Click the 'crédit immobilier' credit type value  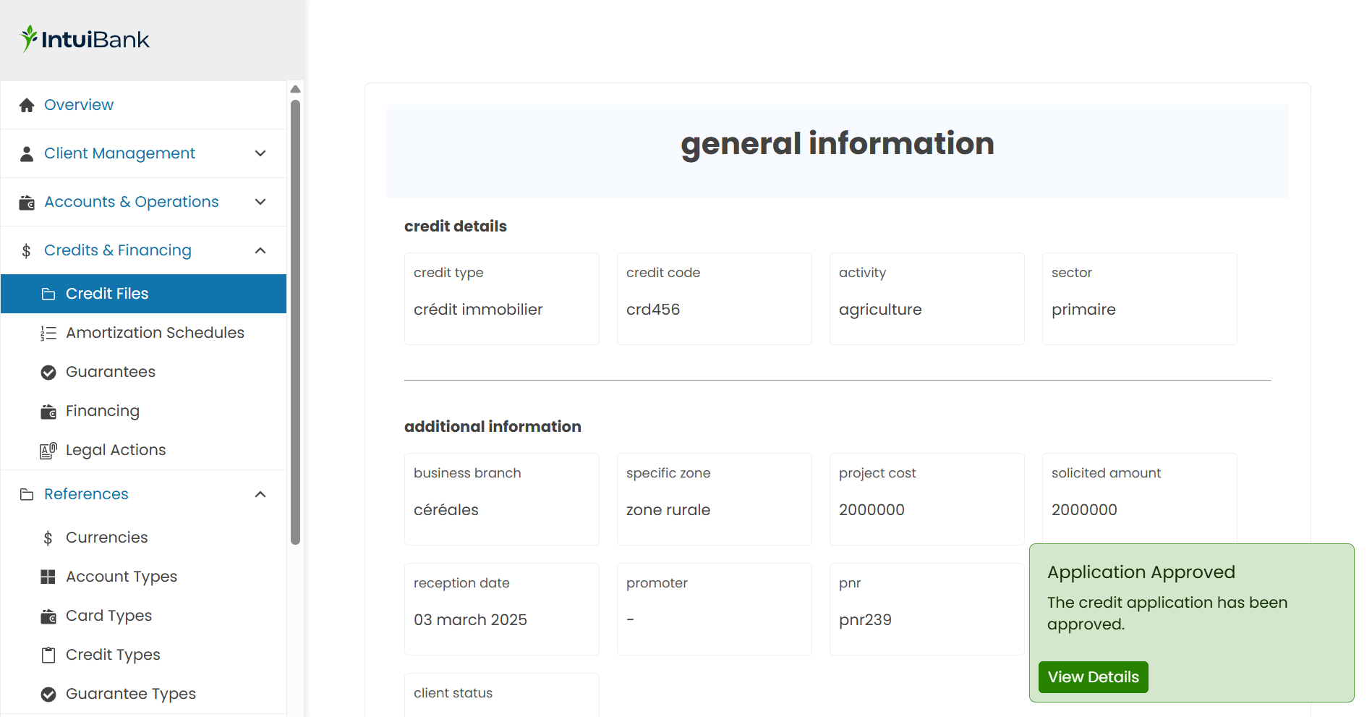pos(478,310)
